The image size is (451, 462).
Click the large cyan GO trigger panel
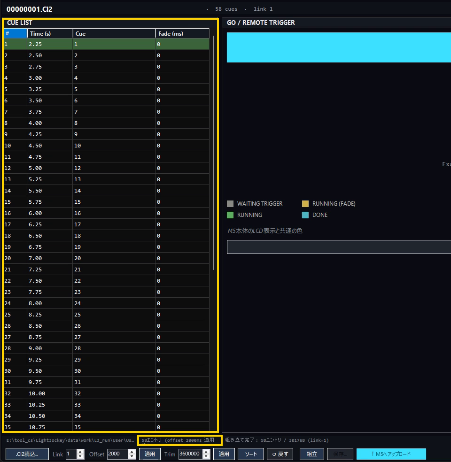pos(339,47)
